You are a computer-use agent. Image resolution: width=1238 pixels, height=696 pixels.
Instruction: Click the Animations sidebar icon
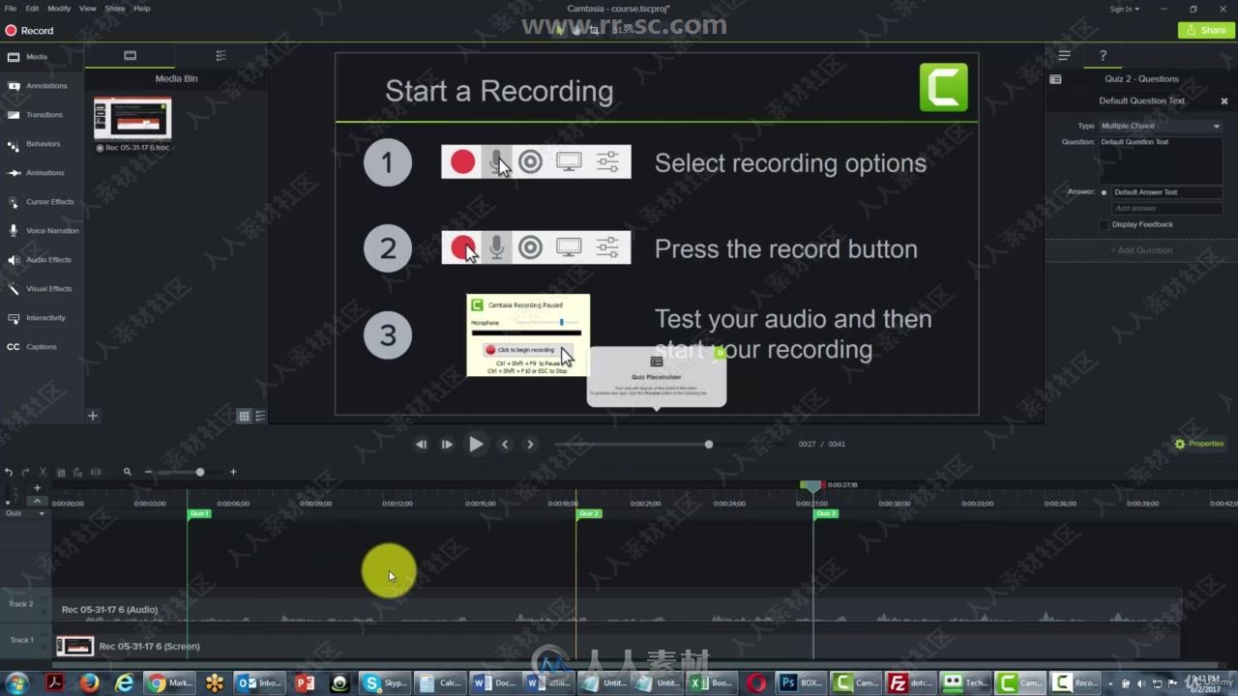point(14,173)
